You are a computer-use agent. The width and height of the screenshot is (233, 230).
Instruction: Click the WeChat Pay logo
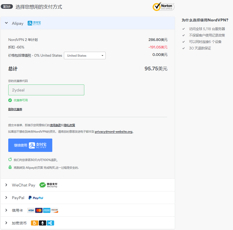48,185
